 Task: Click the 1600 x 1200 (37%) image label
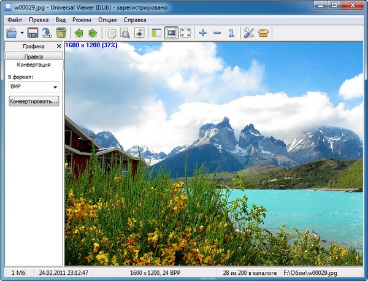tap(91, 45)
